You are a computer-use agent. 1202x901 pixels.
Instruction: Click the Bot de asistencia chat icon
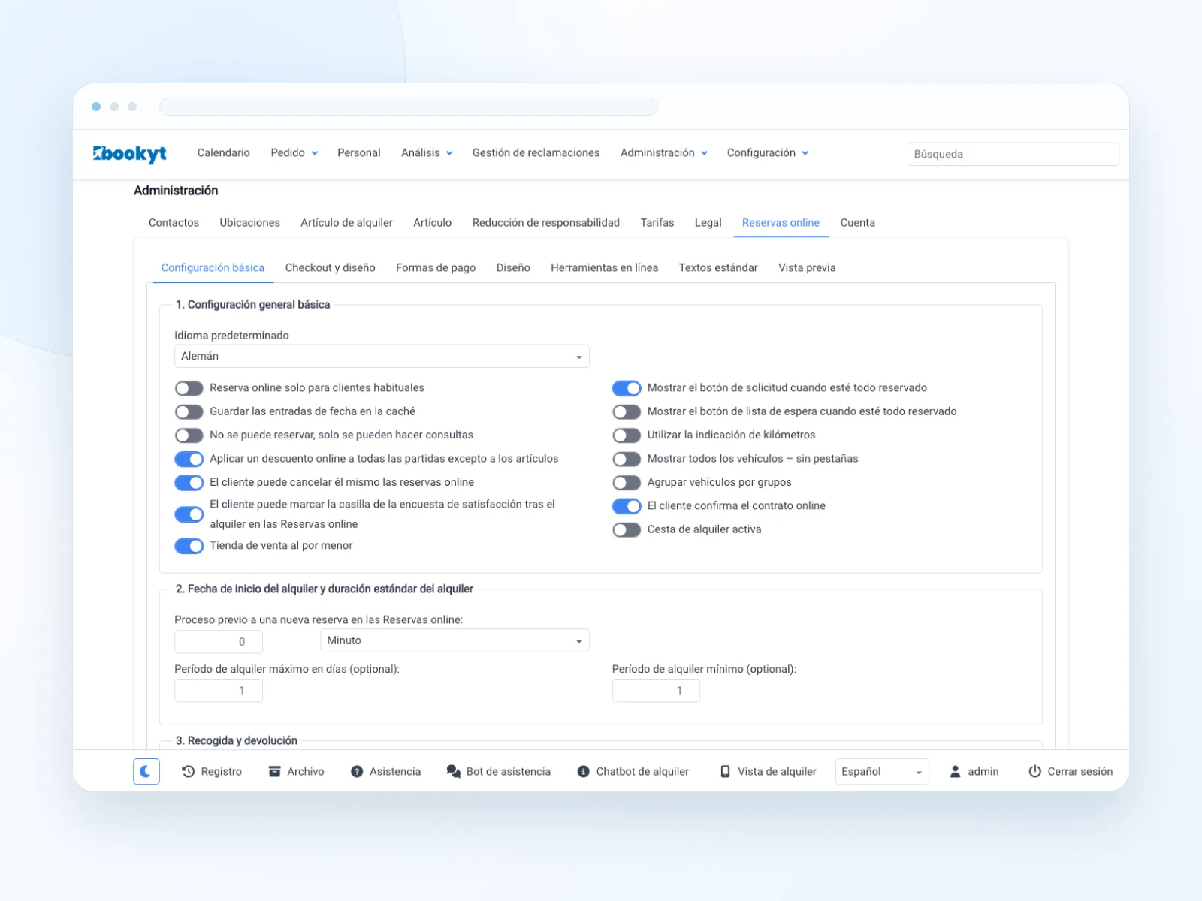click(x=453, y=771)
